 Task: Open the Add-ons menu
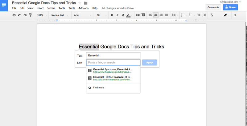point(84,8)
